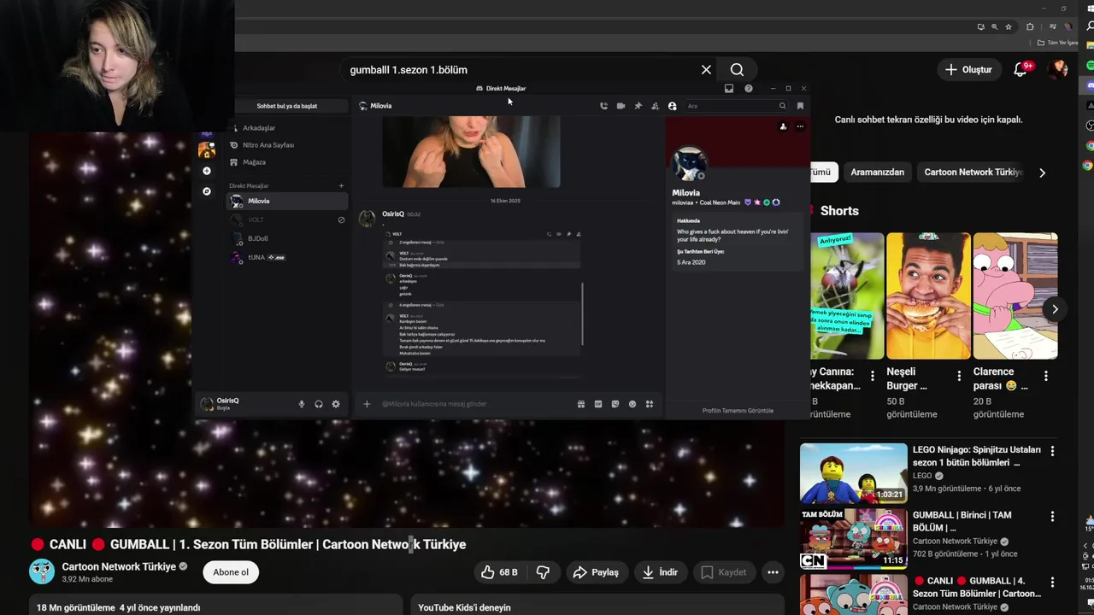The height and width of the screenshot is (615, 1094).
Task: Select the Milovia direct message
Action: 287,201
